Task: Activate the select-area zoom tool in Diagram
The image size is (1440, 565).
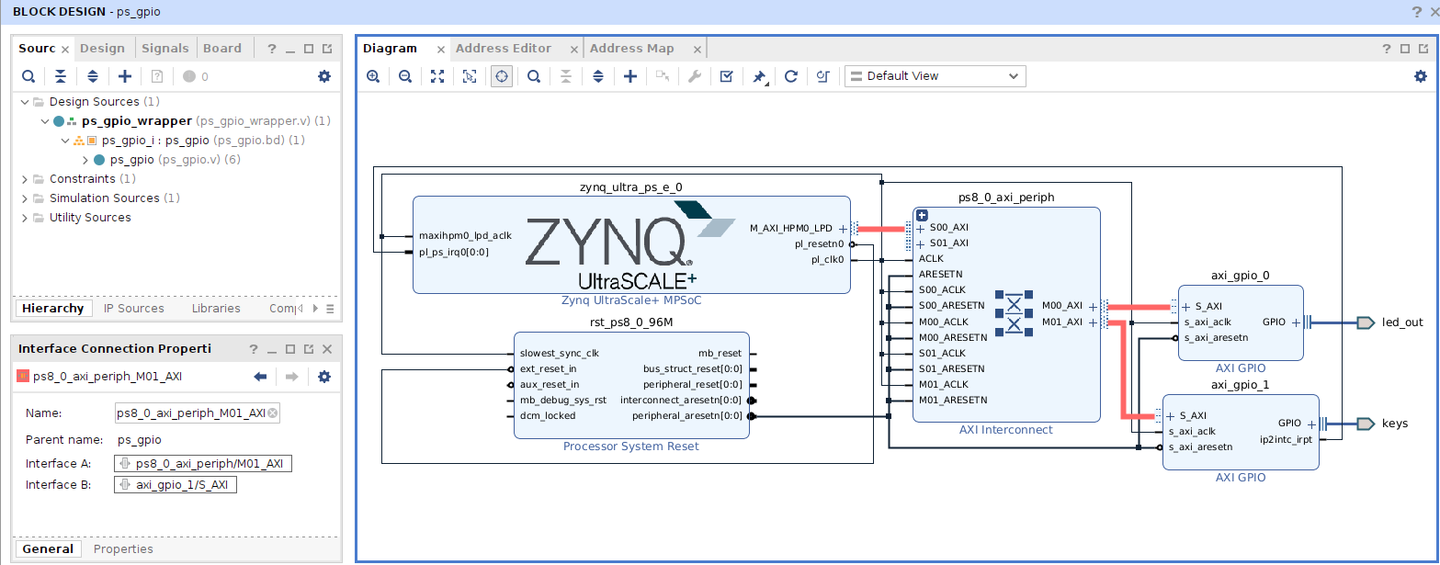Action: [x=470, y=76]
